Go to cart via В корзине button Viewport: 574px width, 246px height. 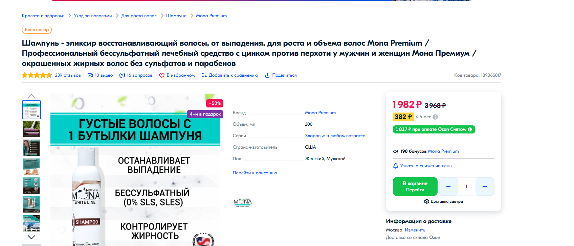(415, 187)
